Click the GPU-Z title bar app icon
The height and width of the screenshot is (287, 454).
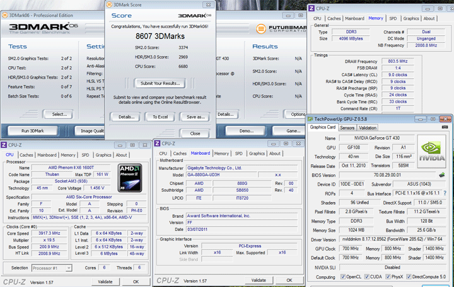coord(311,118)
